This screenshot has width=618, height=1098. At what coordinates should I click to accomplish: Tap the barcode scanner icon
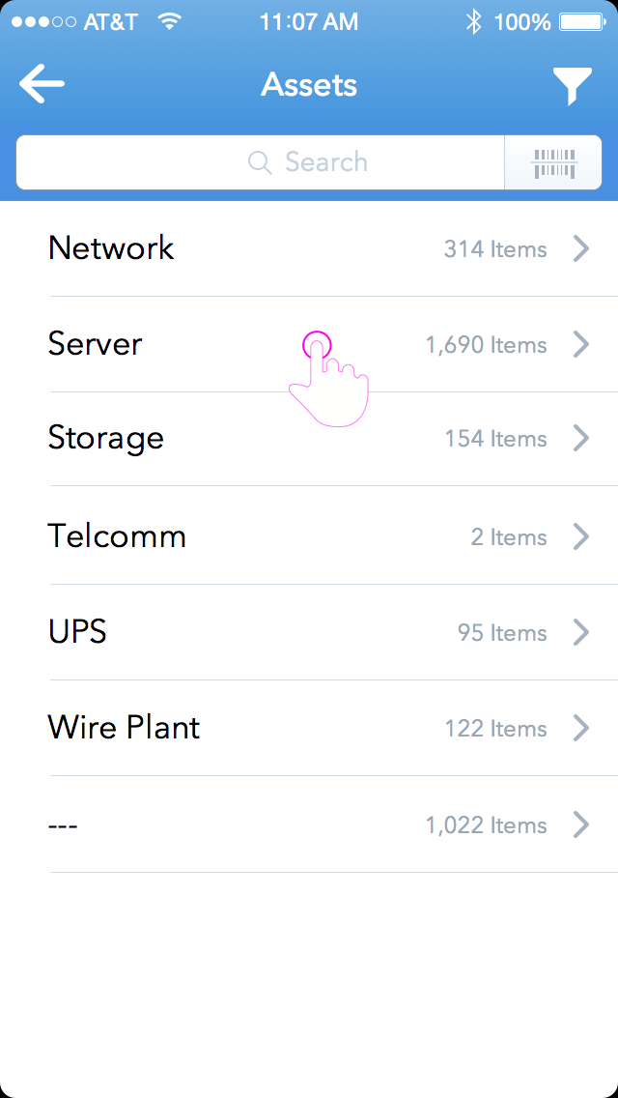(x=552, y=161)
